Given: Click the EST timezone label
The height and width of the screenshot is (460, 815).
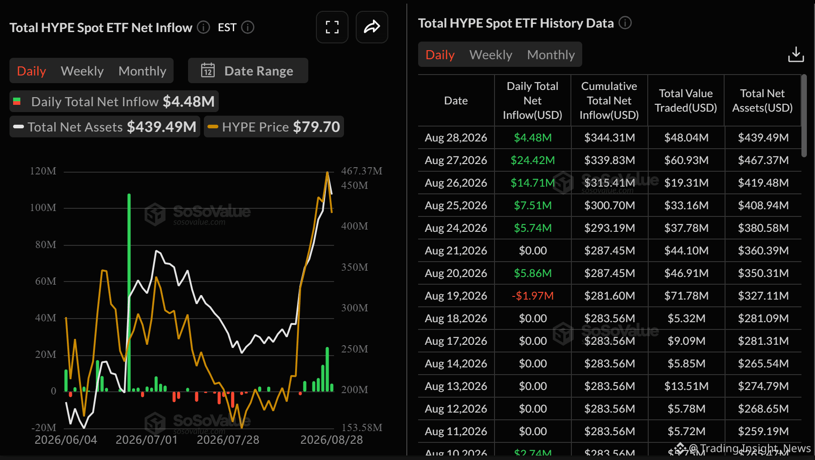Looking at the screenshot, I should click(227, 28).
